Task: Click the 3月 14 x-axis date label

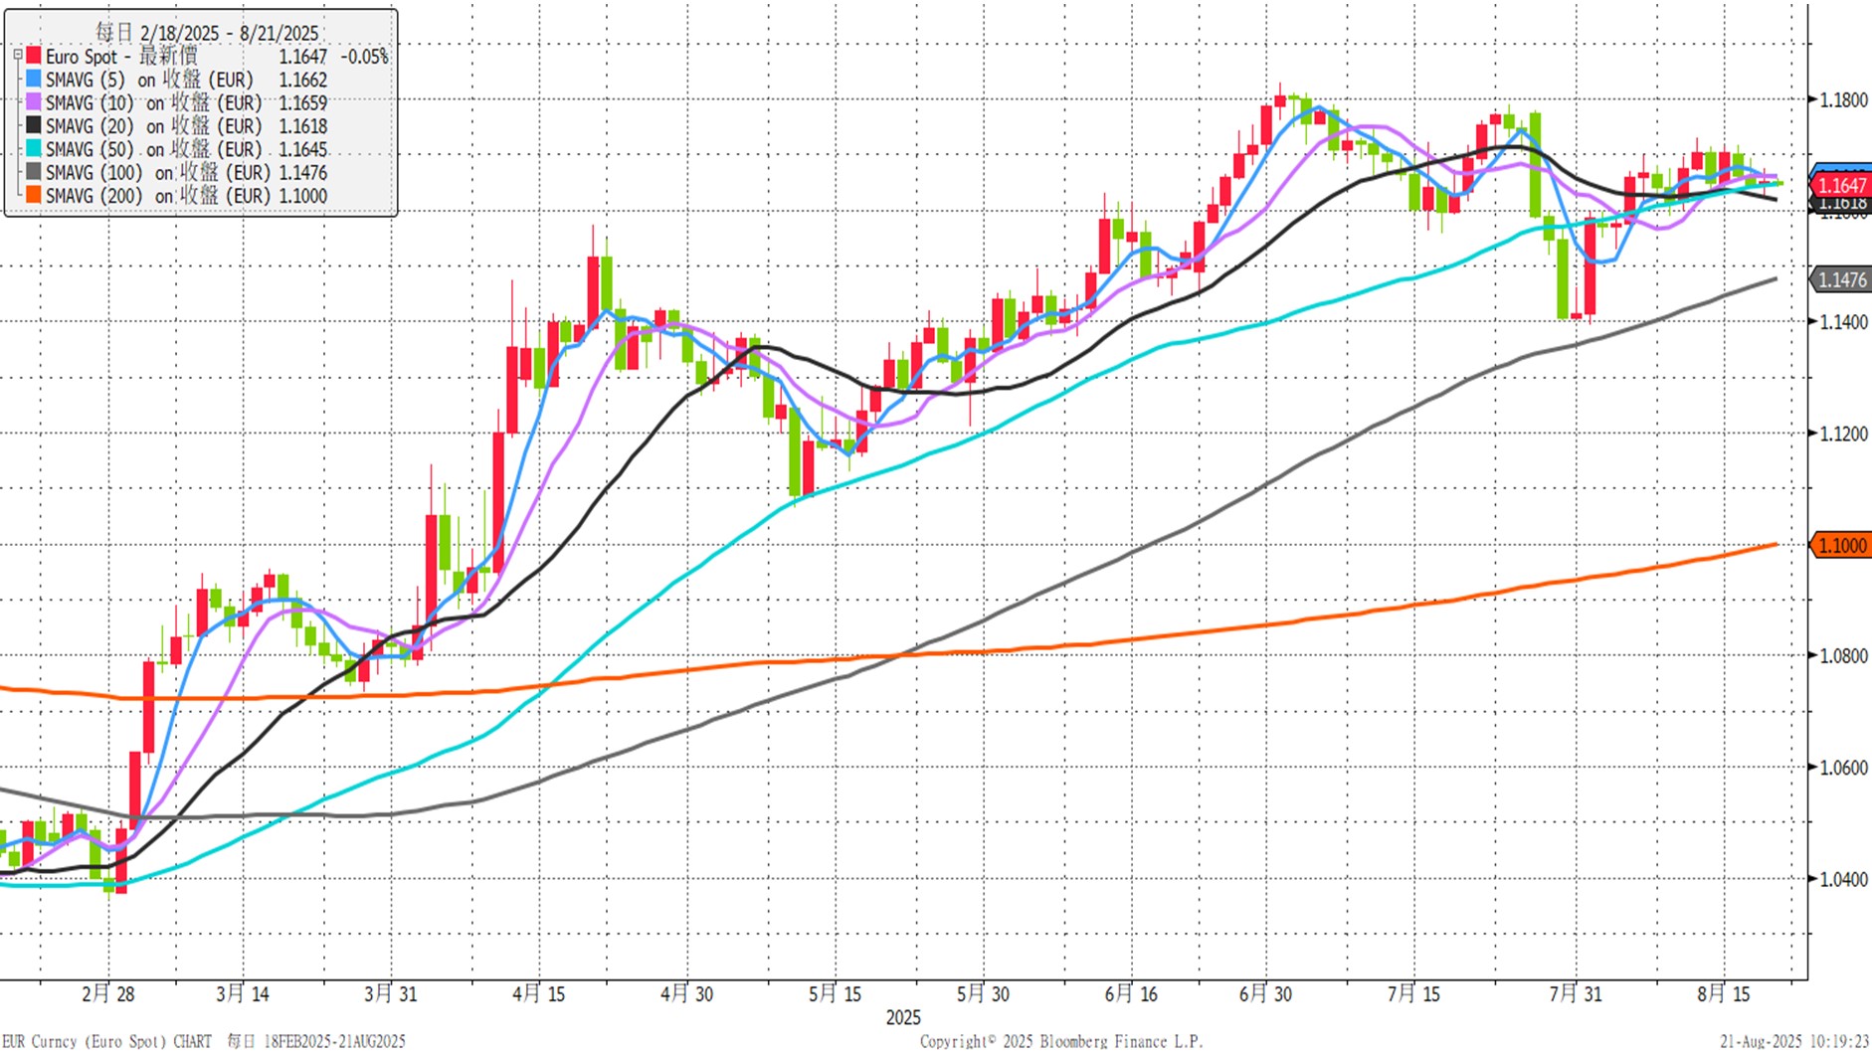Action: click(x=243, y=993)
